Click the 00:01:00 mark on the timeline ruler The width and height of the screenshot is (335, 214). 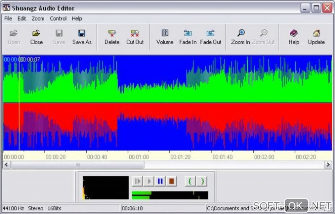[x=139, y=157]
